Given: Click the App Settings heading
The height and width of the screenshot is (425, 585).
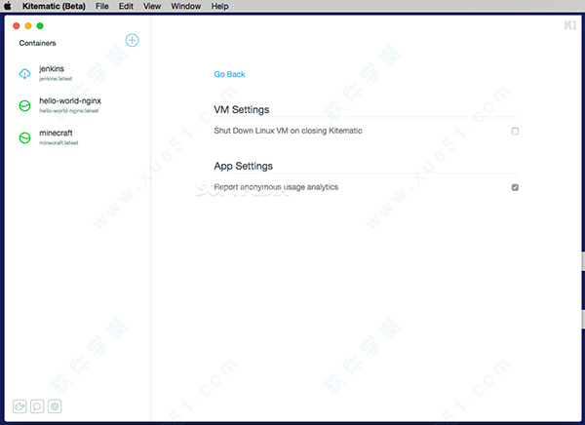Looking at the screenshot, I should coord(243,166).
